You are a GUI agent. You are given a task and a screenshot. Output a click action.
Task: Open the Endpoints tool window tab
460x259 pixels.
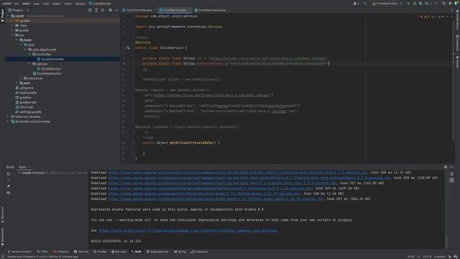point(200,252)
